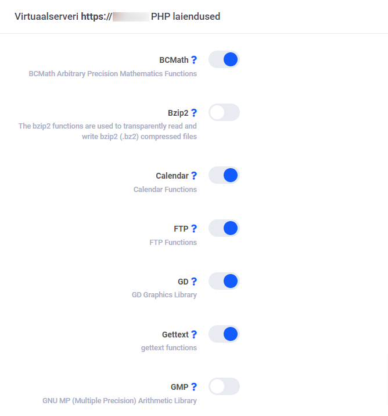Click the help icon next to BCMath
Screen dimensions: 388x416
194,60
